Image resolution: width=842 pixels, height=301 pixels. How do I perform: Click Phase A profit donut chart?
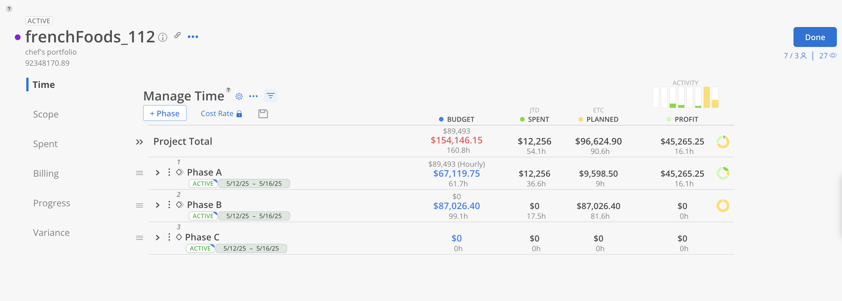[x=723, y=173]
